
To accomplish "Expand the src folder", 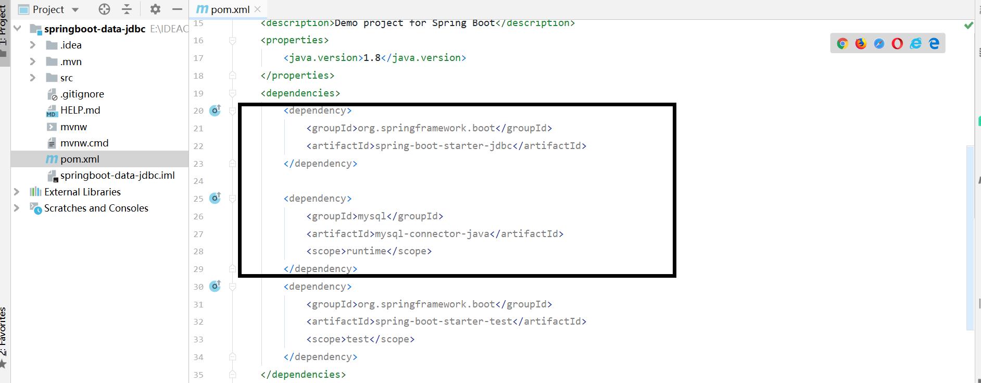I will 33,78.
